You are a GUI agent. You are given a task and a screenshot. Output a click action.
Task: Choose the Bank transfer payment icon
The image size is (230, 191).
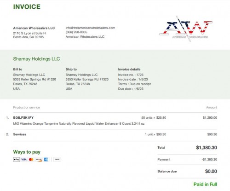click(57, 160)
